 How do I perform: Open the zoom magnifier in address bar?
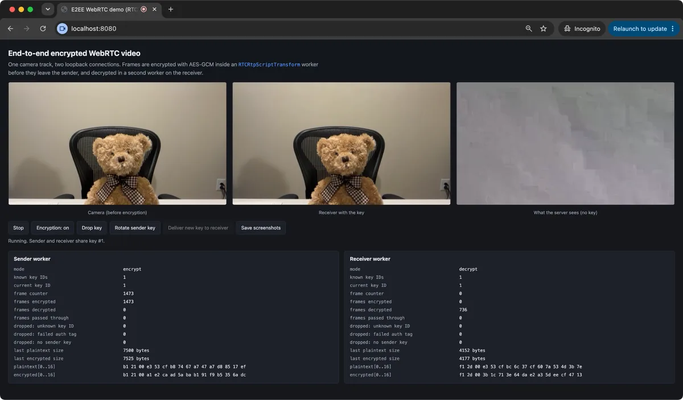click(x=529, y=28)
